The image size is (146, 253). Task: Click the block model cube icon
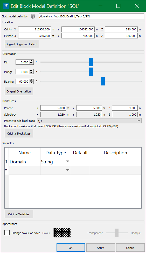[x=33, y=16]
